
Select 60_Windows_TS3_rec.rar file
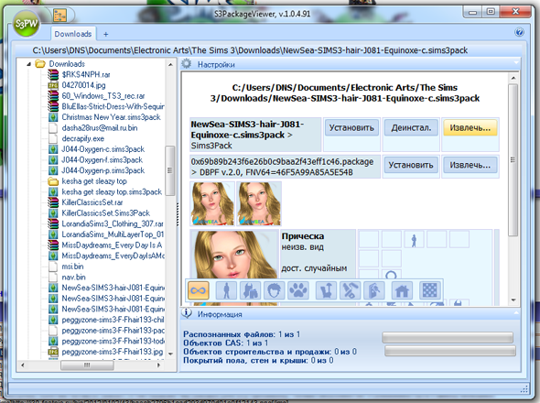(x=103, y=96)
